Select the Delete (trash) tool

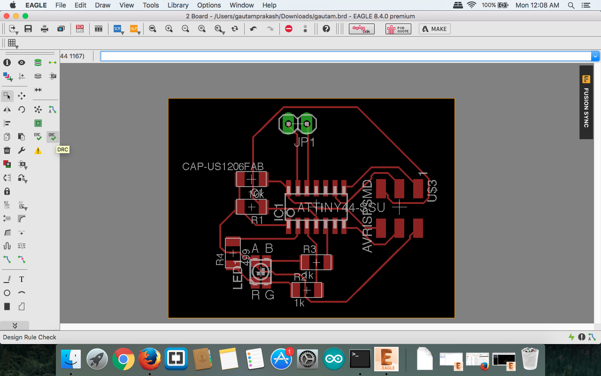[7, 150]
